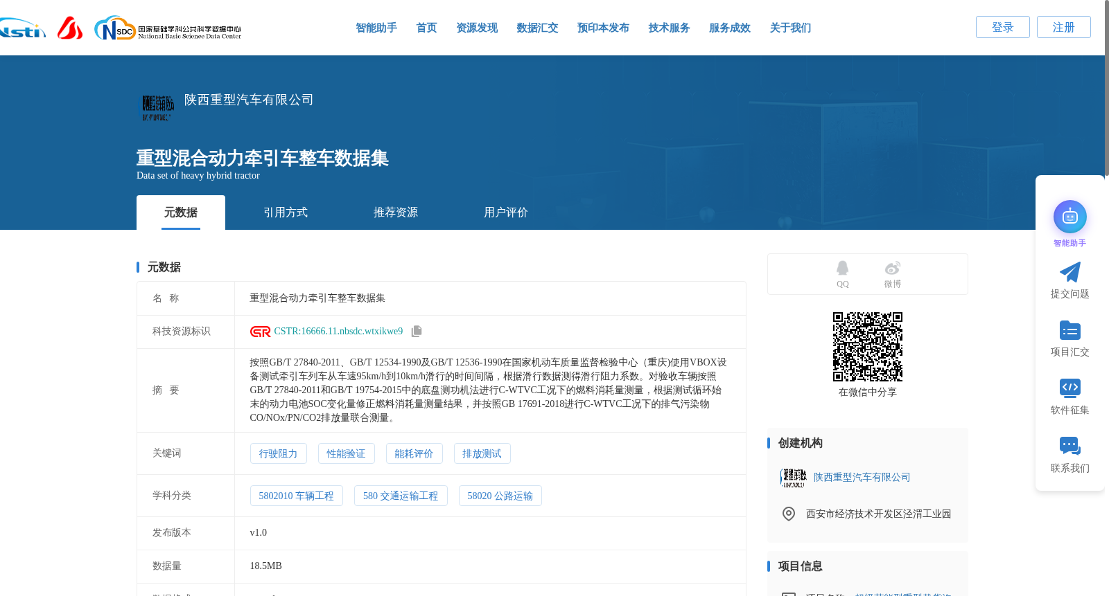This screenshot has width=1109, height=596.
Task: Click keyword tag 性能验证
Action: click(x=346, y=453)
